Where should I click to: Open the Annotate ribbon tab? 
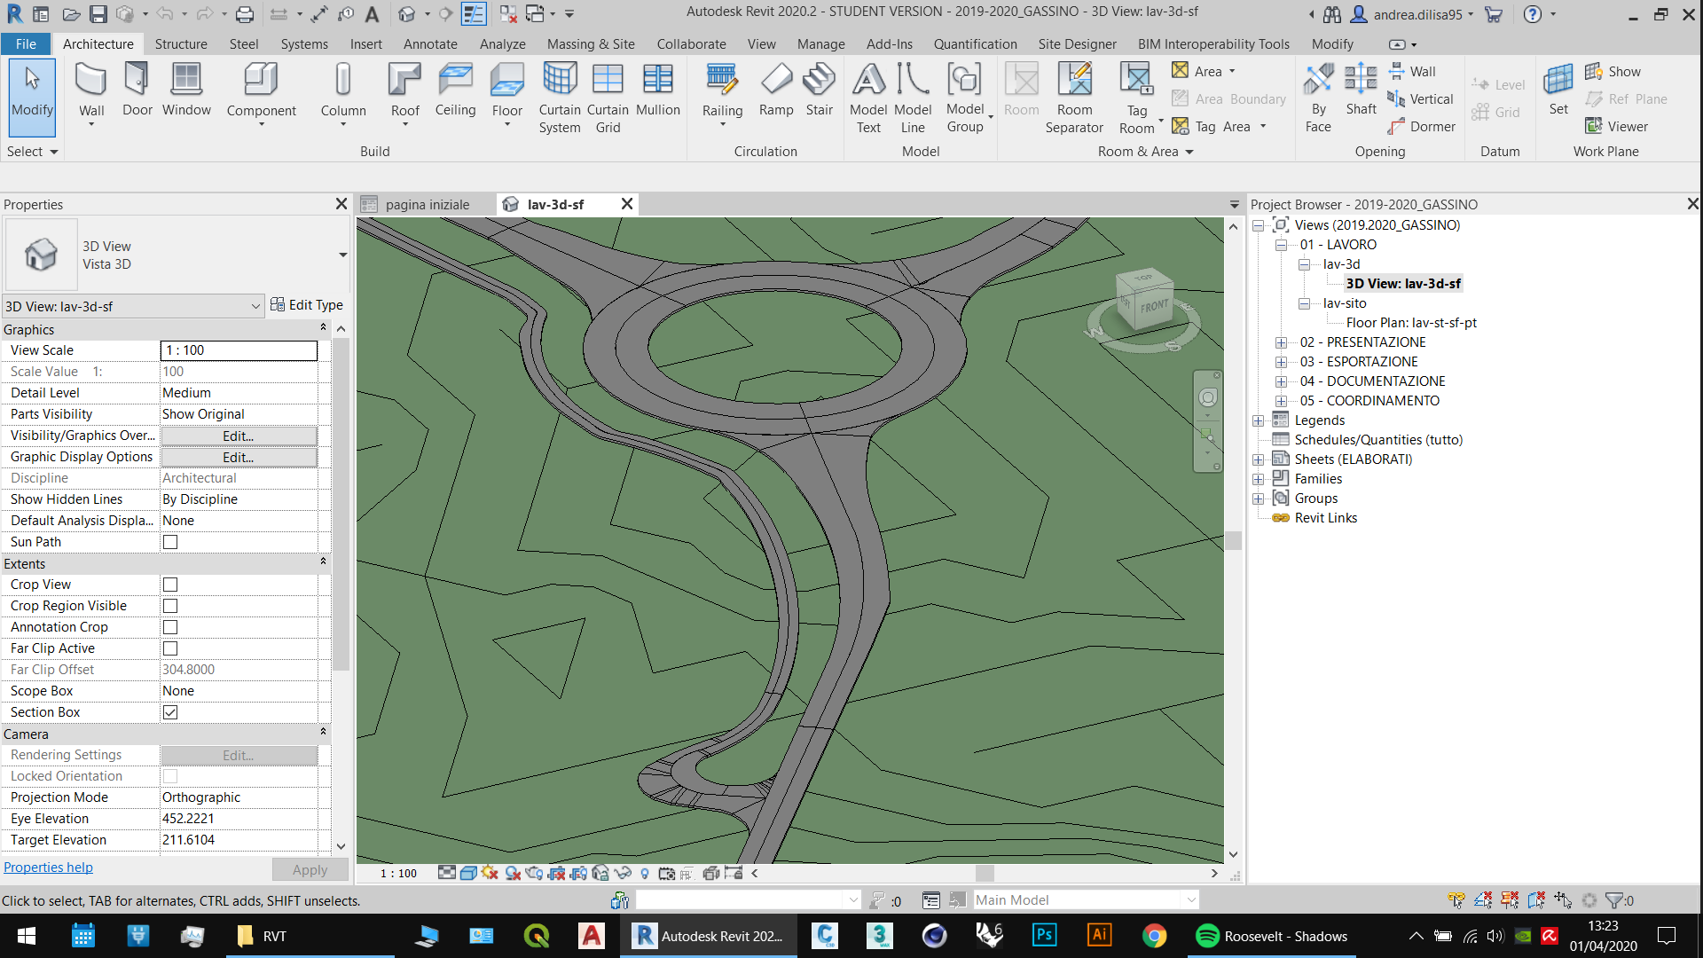(x=430, y=43)
